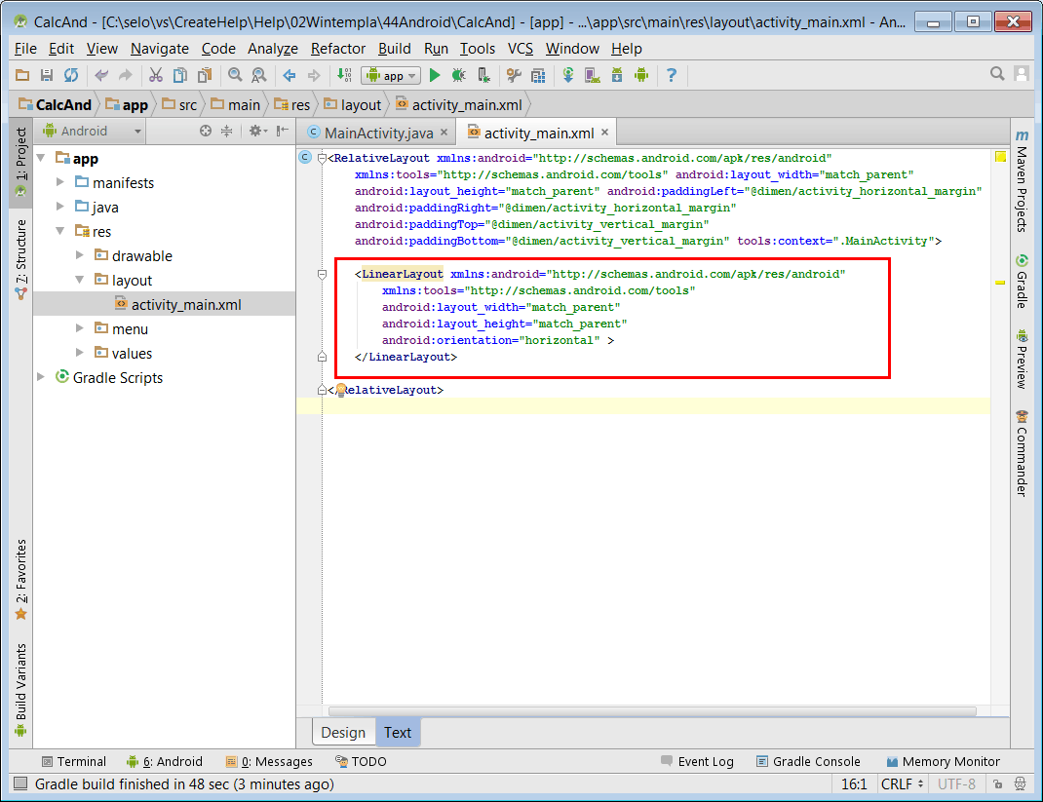Select the Text view tab
The width and height of the screenshot is (1043, 802).
coord(398,732)
